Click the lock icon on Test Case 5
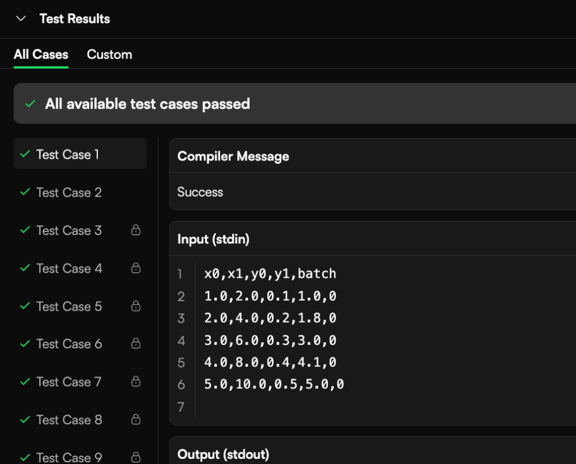The height and width of the screenshot is (464, 576). (x=136, y=306)
